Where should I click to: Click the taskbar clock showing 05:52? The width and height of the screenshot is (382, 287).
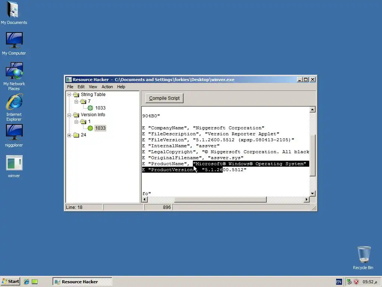point(370,282)
